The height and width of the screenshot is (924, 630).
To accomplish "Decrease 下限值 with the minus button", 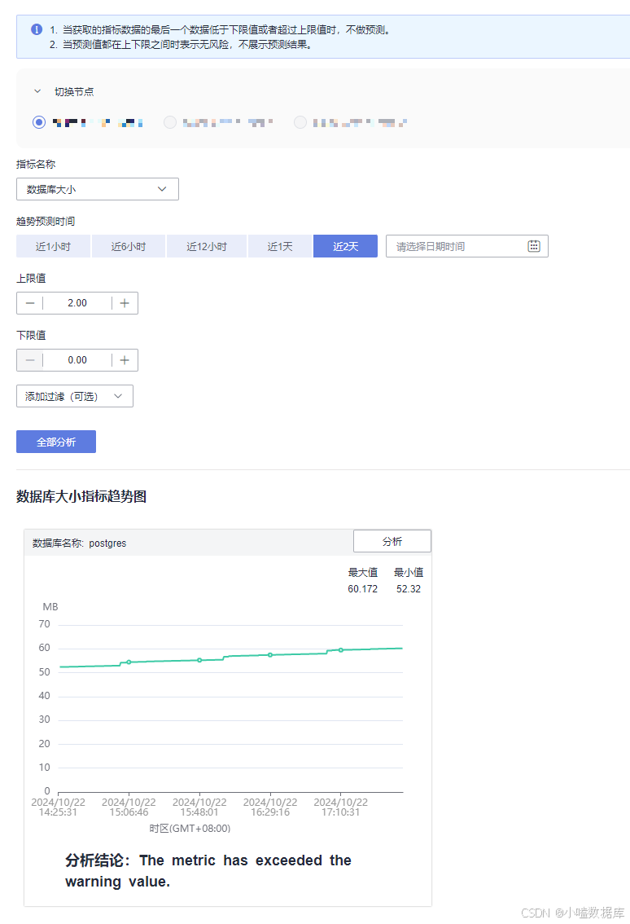I will [x=30, y=360].
